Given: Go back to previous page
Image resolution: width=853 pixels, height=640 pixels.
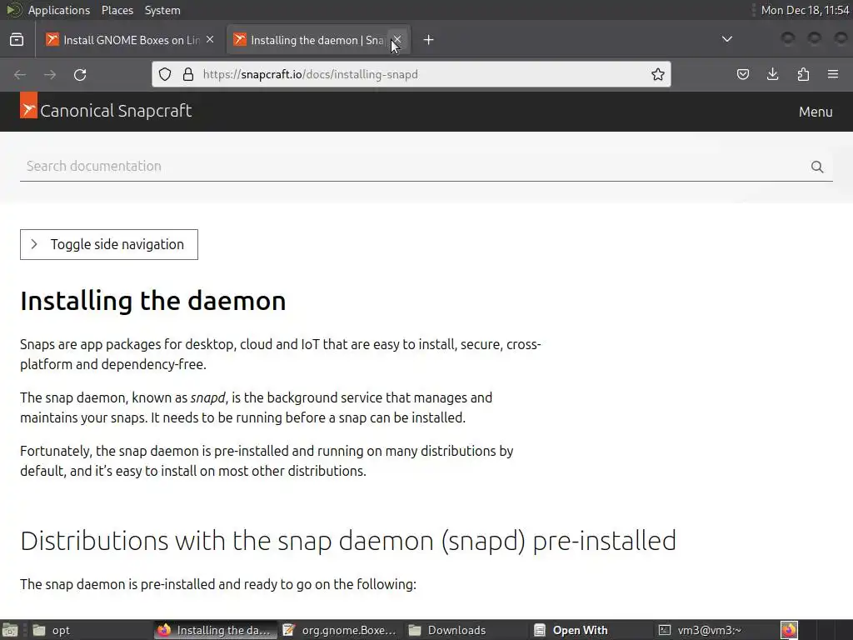Looking at the screenshot, I should click(20, 74).
